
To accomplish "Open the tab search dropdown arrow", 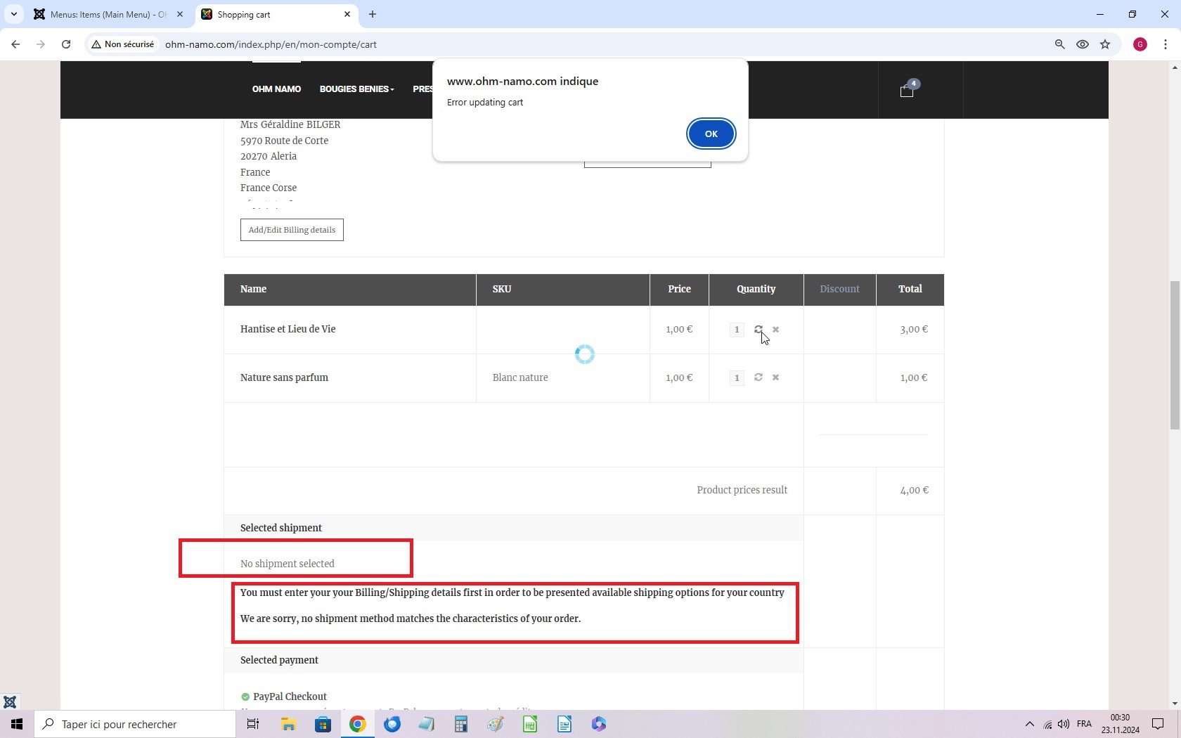I will tap(13, 14).
